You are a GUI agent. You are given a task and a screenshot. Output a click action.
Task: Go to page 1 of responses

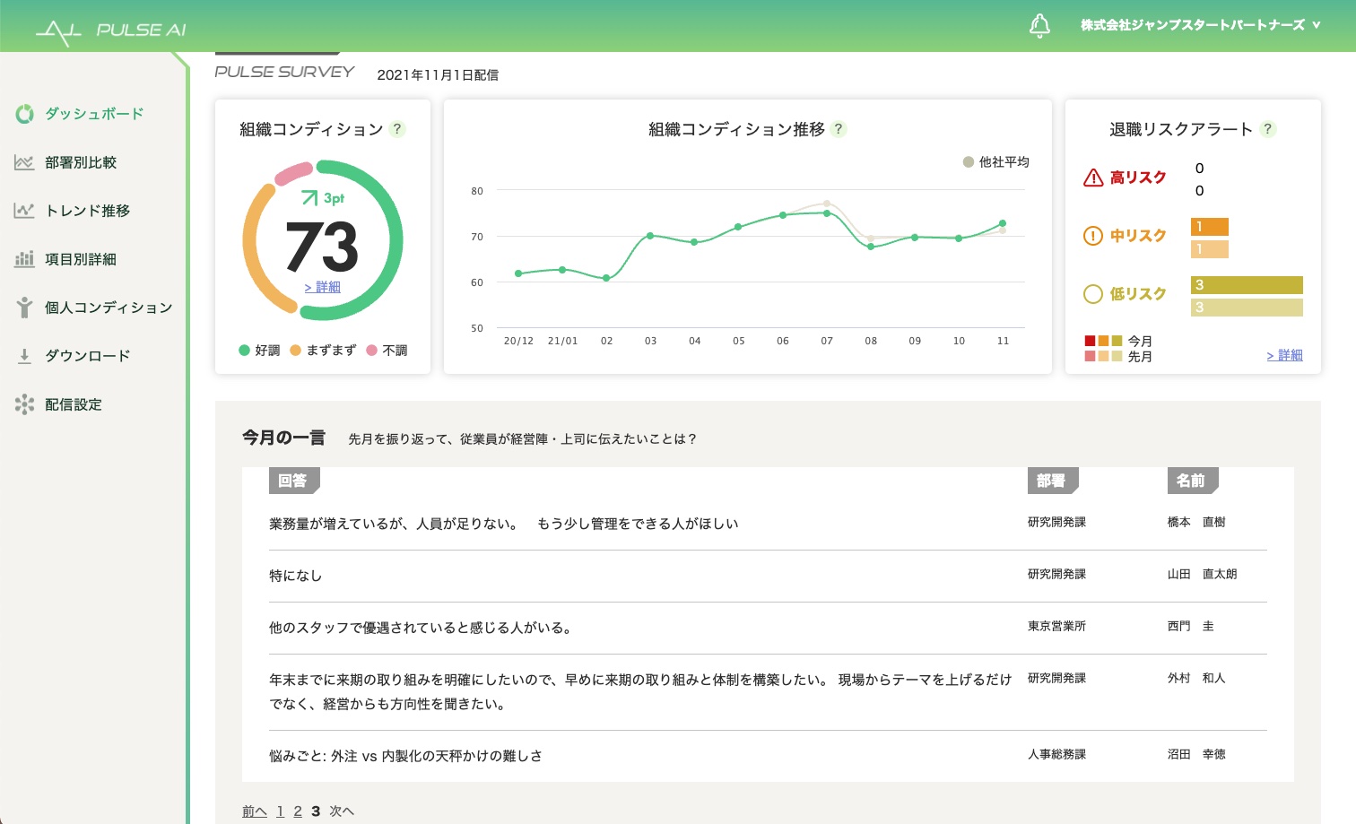tap(280, 811)
